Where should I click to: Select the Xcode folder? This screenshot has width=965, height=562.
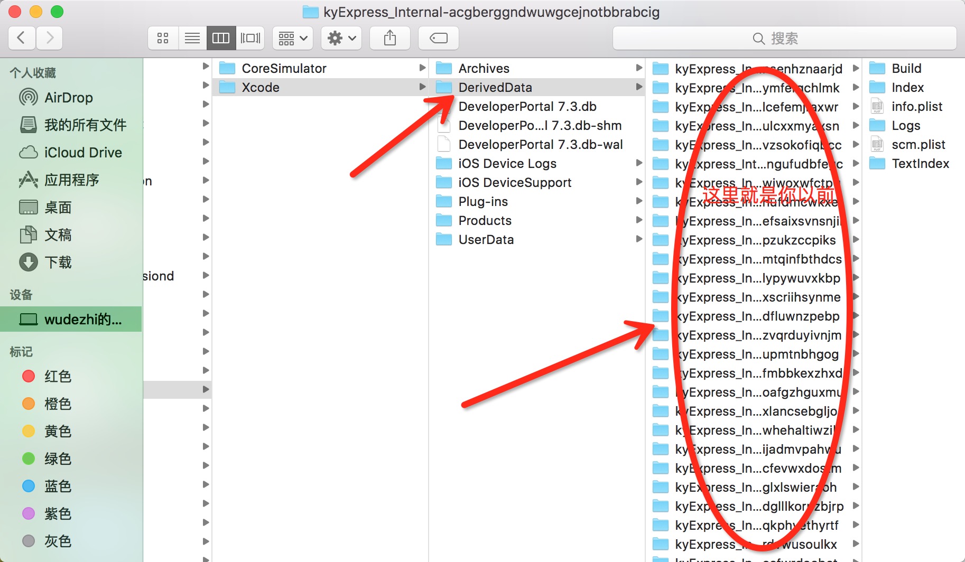320,87
